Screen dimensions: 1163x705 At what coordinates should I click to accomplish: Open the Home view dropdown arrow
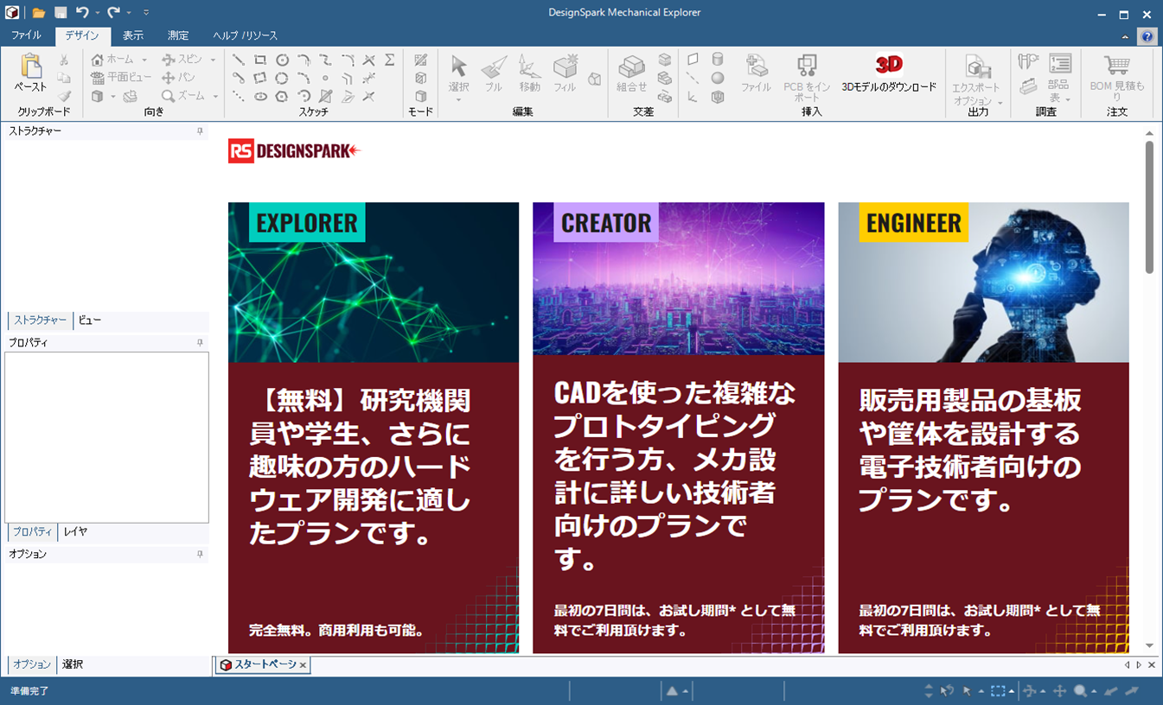coord(144,60)
